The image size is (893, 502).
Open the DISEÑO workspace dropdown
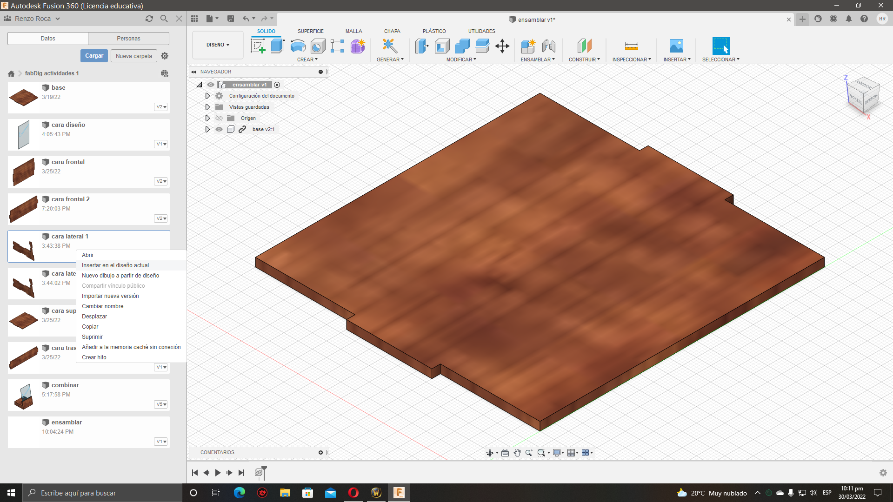click(218, 45)
